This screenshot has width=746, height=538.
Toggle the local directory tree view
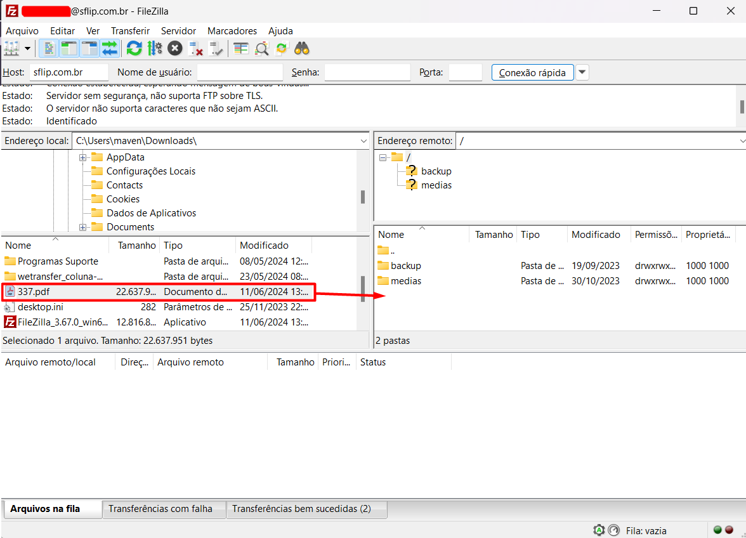[69, 48]
